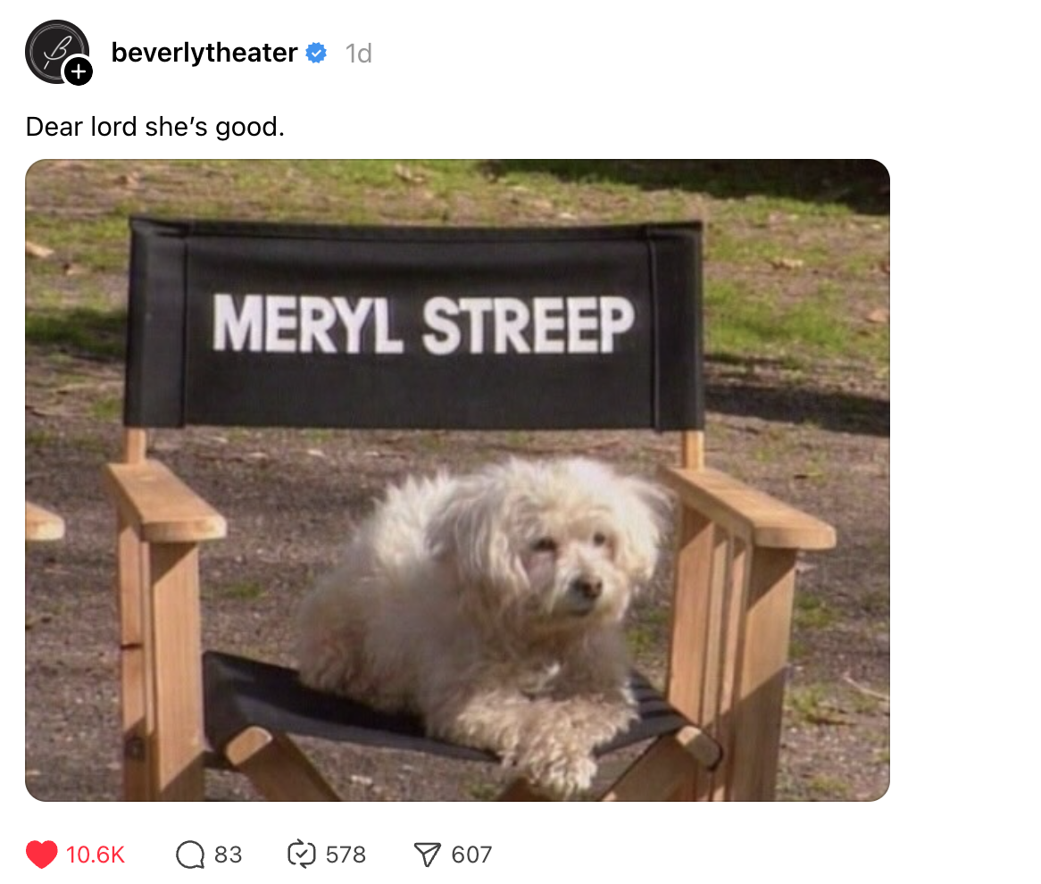Follow beverlytheater using the plus badge
This screenshot has width=1041, height=884.
79,71
